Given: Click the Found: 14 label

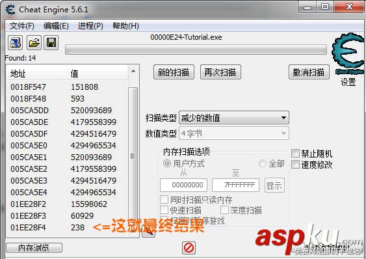Looking at the screenshot, I should click(20, 58).
